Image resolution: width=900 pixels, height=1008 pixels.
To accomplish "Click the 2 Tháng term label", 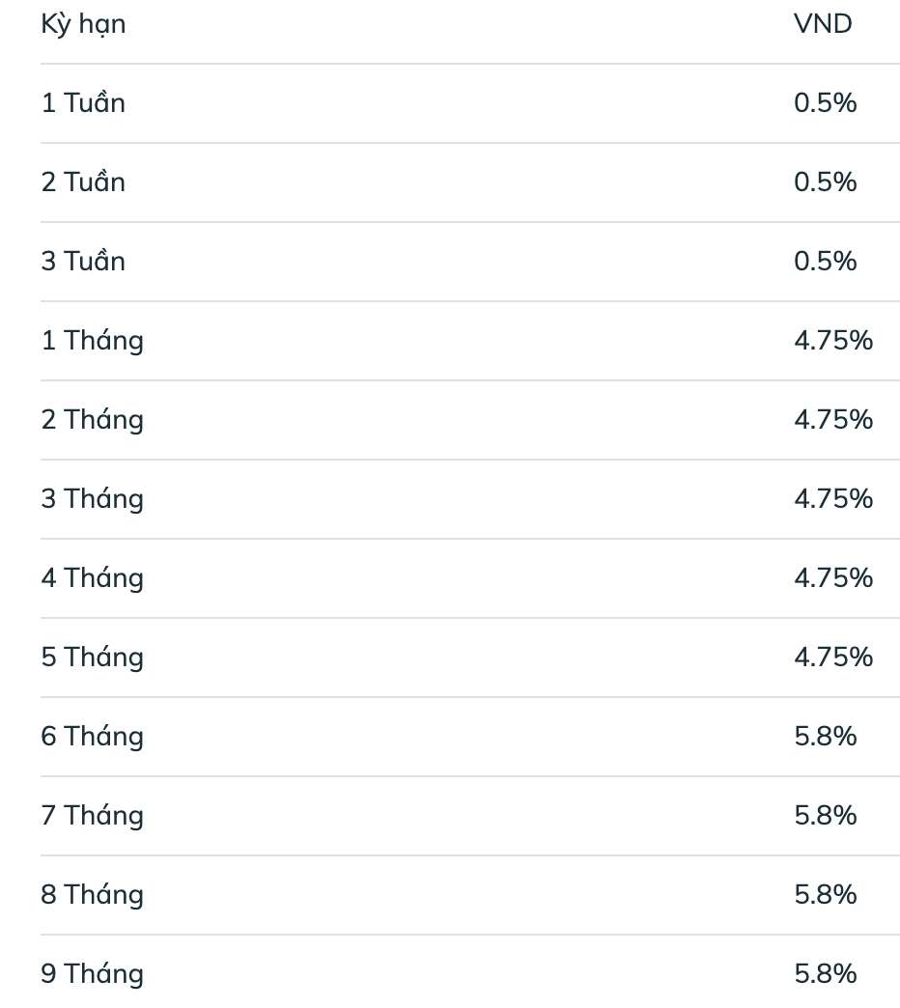I will tap(92, 420).
